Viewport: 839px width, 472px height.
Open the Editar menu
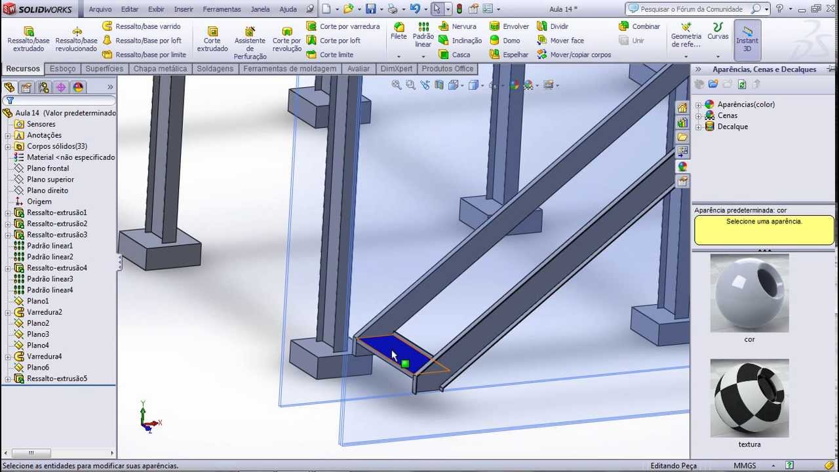point(130,9)
